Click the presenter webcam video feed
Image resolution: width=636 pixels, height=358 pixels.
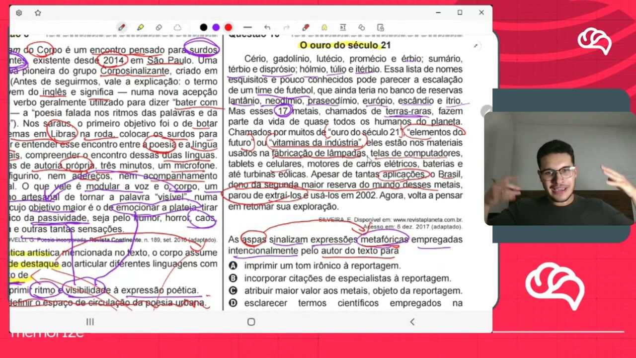560,169
